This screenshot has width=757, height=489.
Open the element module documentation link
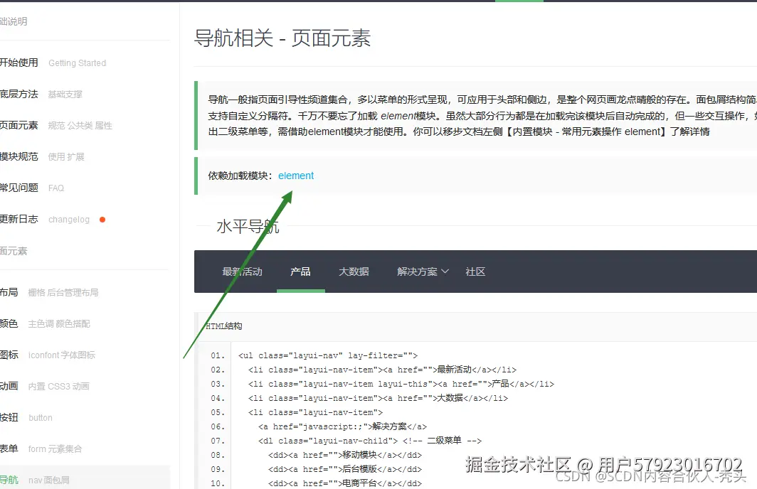click(x=296, y=176)
